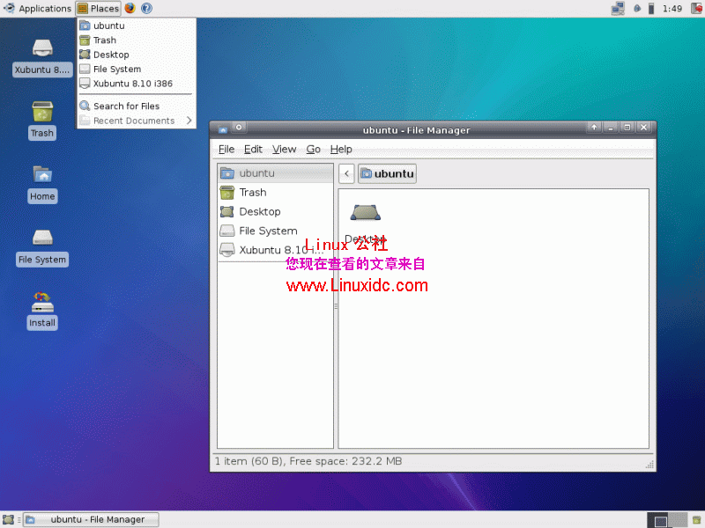Viewport: 705px width, 528px height.
Task: Select Trash in the file manager sidebar
Action: (x=251, y=192)
